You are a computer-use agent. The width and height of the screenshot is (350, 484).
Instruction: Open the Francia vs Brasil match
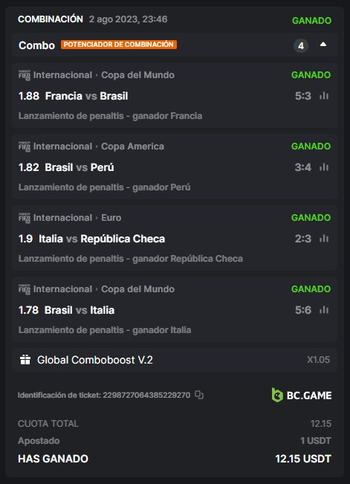86,96
